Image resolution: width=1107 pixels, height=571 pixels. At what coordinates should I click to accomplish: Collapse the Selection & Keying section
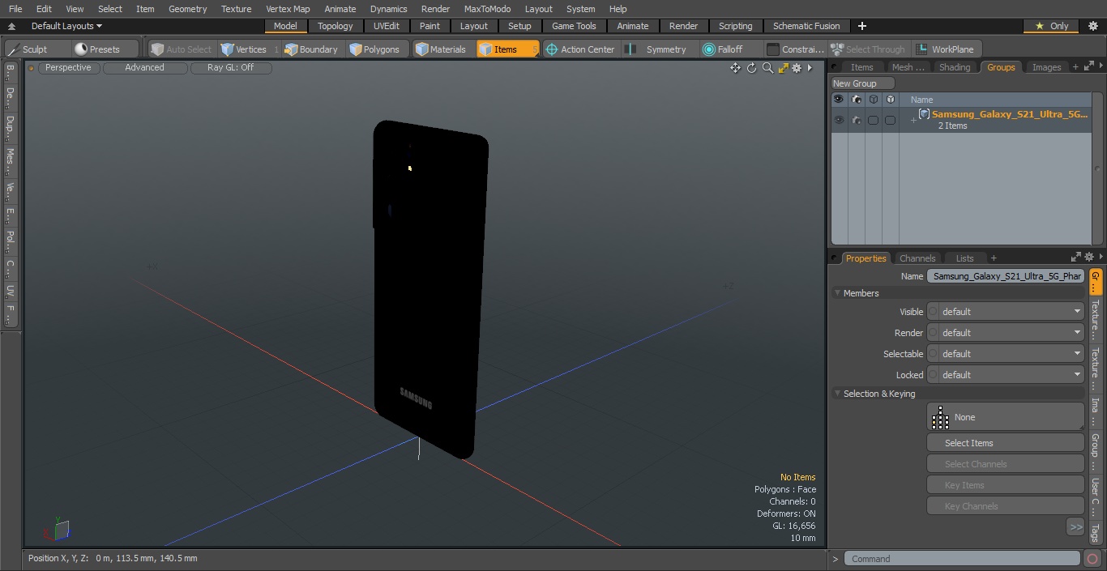tap(837, 394)
